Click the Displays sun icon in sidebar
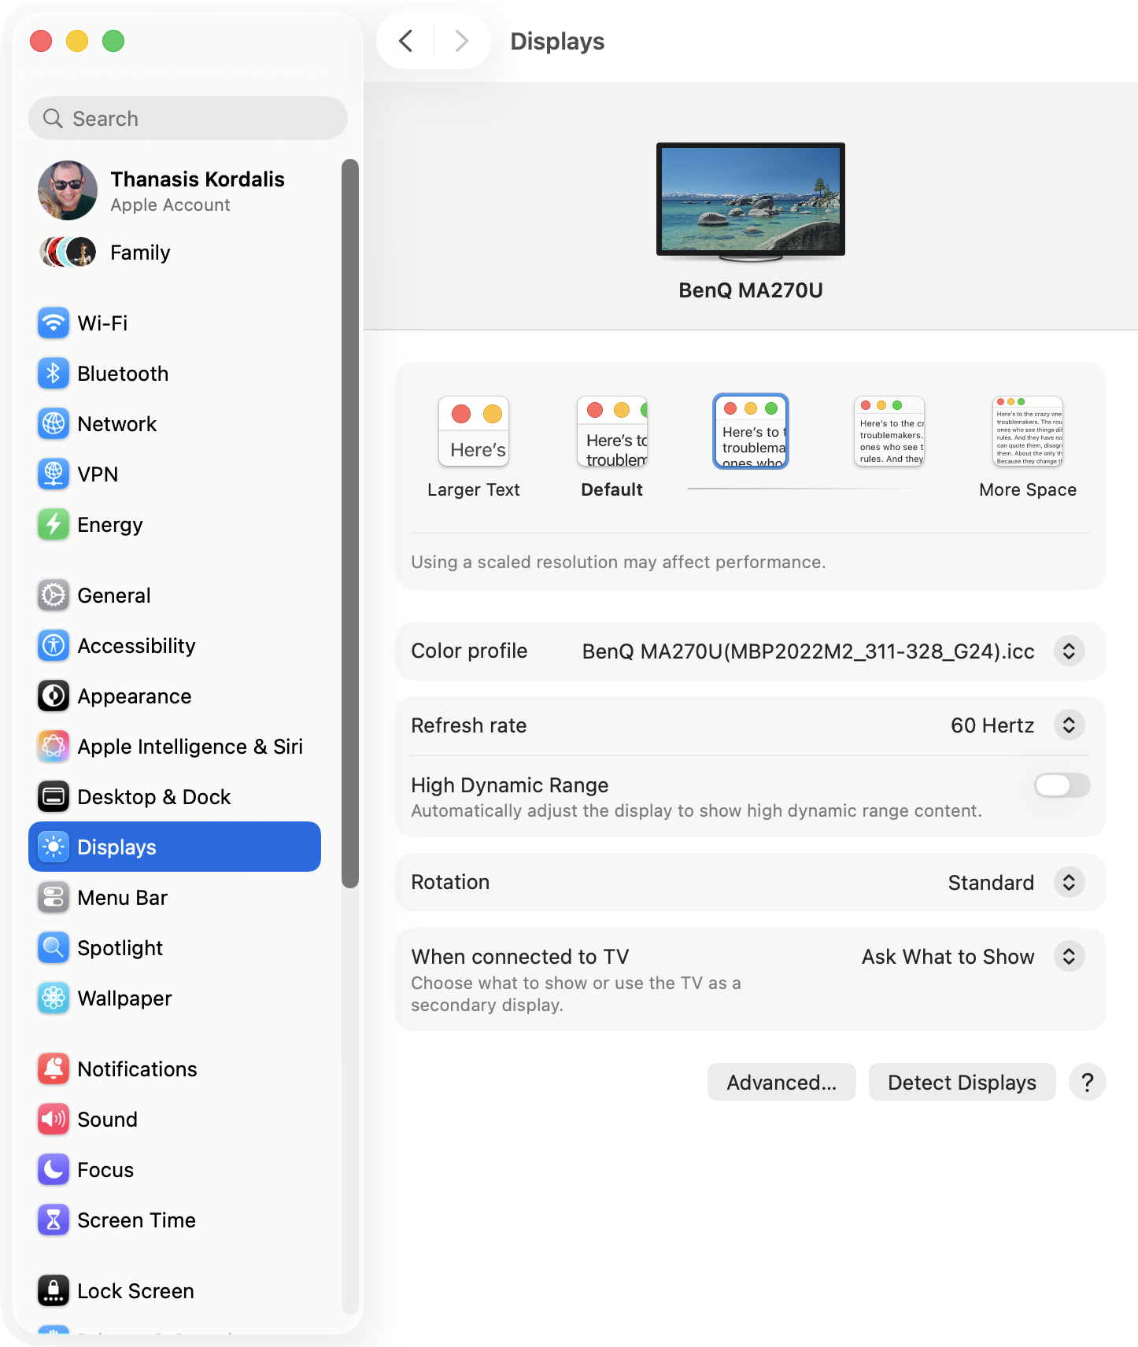This screenshot has height=1347, width=1138. 54,847
